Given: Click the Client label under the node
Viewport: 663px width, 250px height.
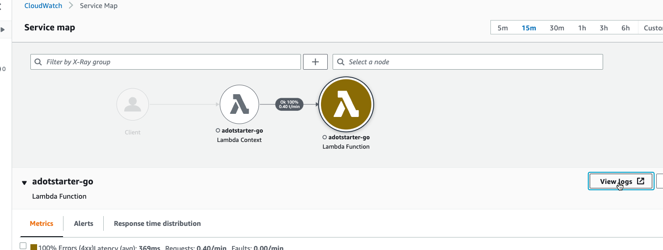Looking at the screenshot, I should click(x=133, y=133).
